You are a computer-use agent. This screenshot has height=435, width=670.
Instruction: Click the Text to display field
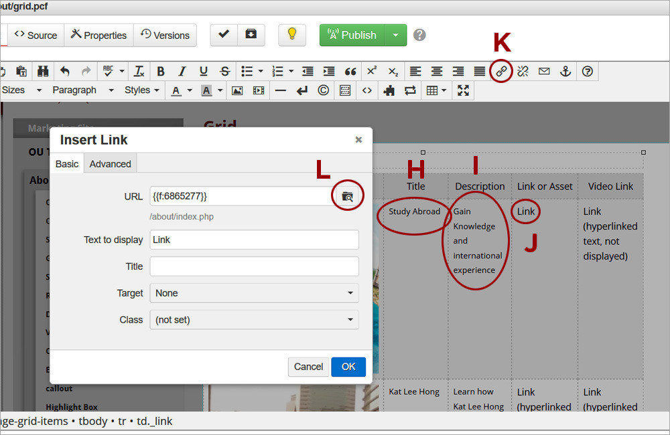pyautogui.click(x=254, y=240)
